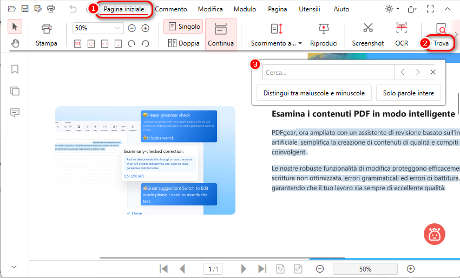Click the Stampa print button
This screenshot has width=460, height=278.
[47, 35]
